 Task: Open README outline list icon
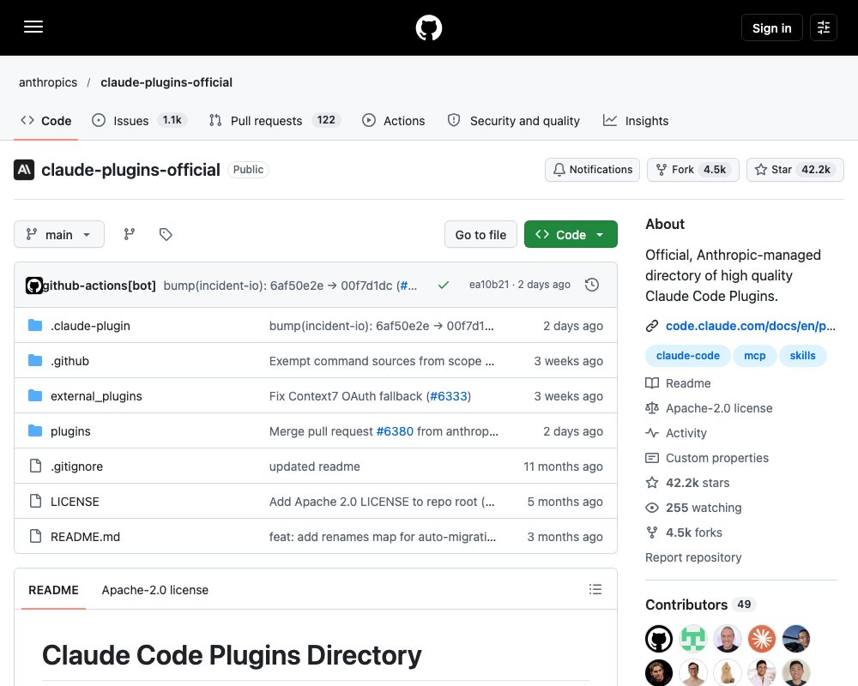[595, 589]
